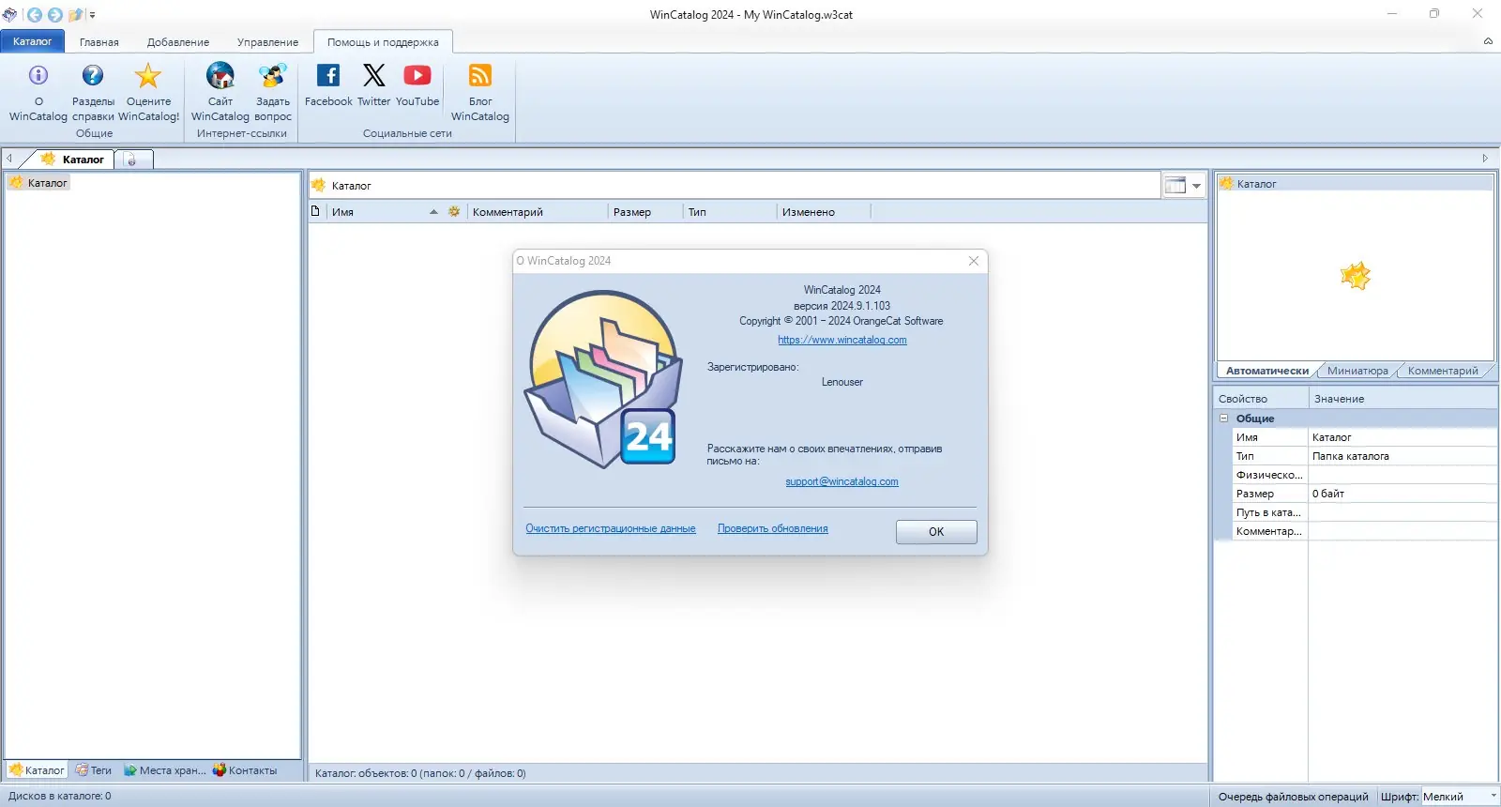Open the quick access toolbar customize dropdown
The image size is (1501, 807).
[92, 15]
